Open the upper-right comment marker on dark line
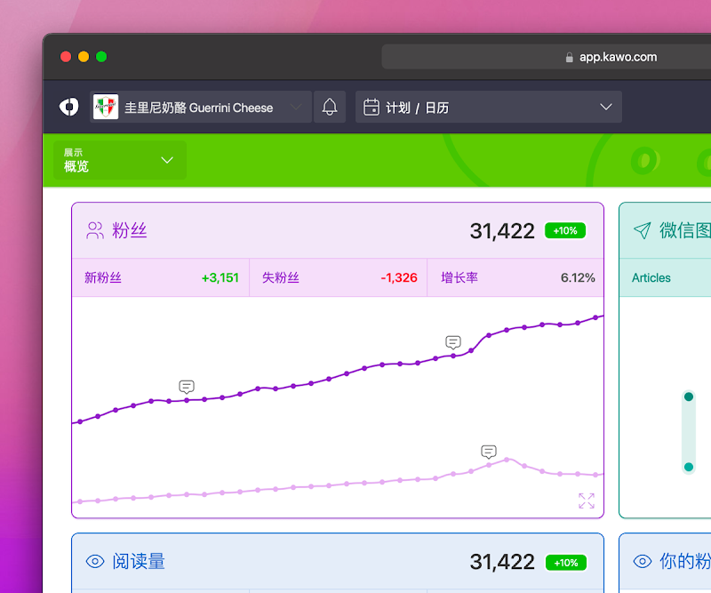 tap(453, 342)
